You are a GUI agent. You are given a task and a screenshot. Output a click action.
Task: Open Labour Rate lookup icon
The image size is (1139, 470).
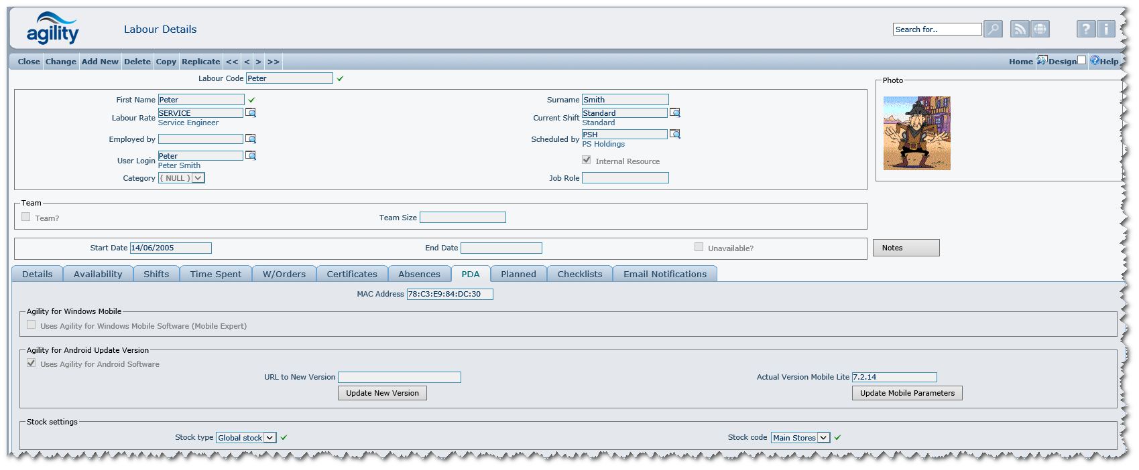tap(251, 113)
